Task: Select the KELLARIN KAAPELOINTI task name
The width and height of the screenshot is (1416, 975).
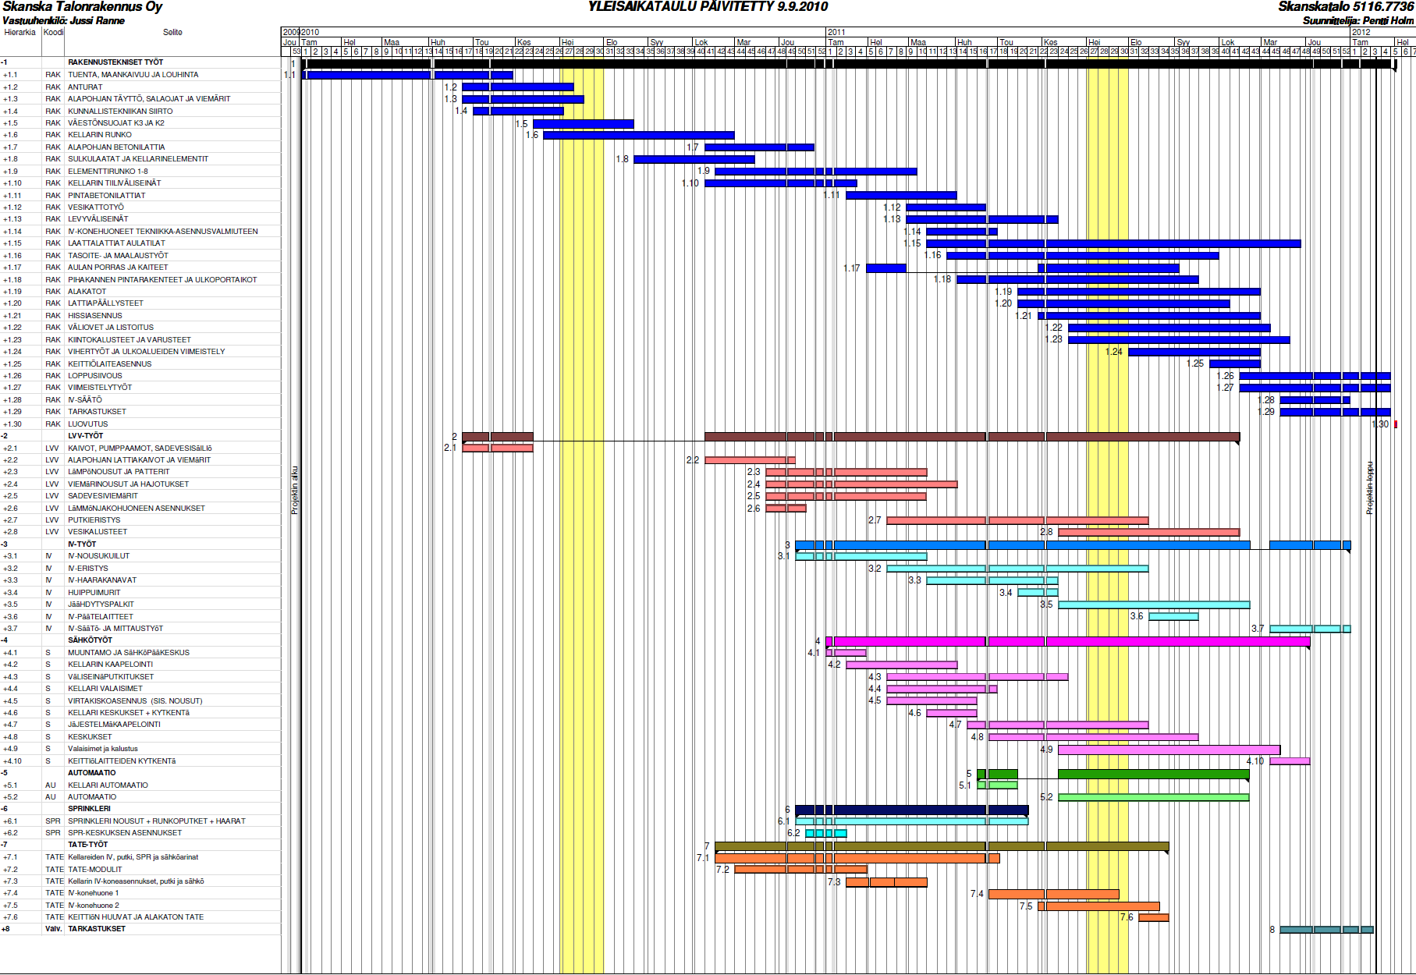Action: pos(111,665)
